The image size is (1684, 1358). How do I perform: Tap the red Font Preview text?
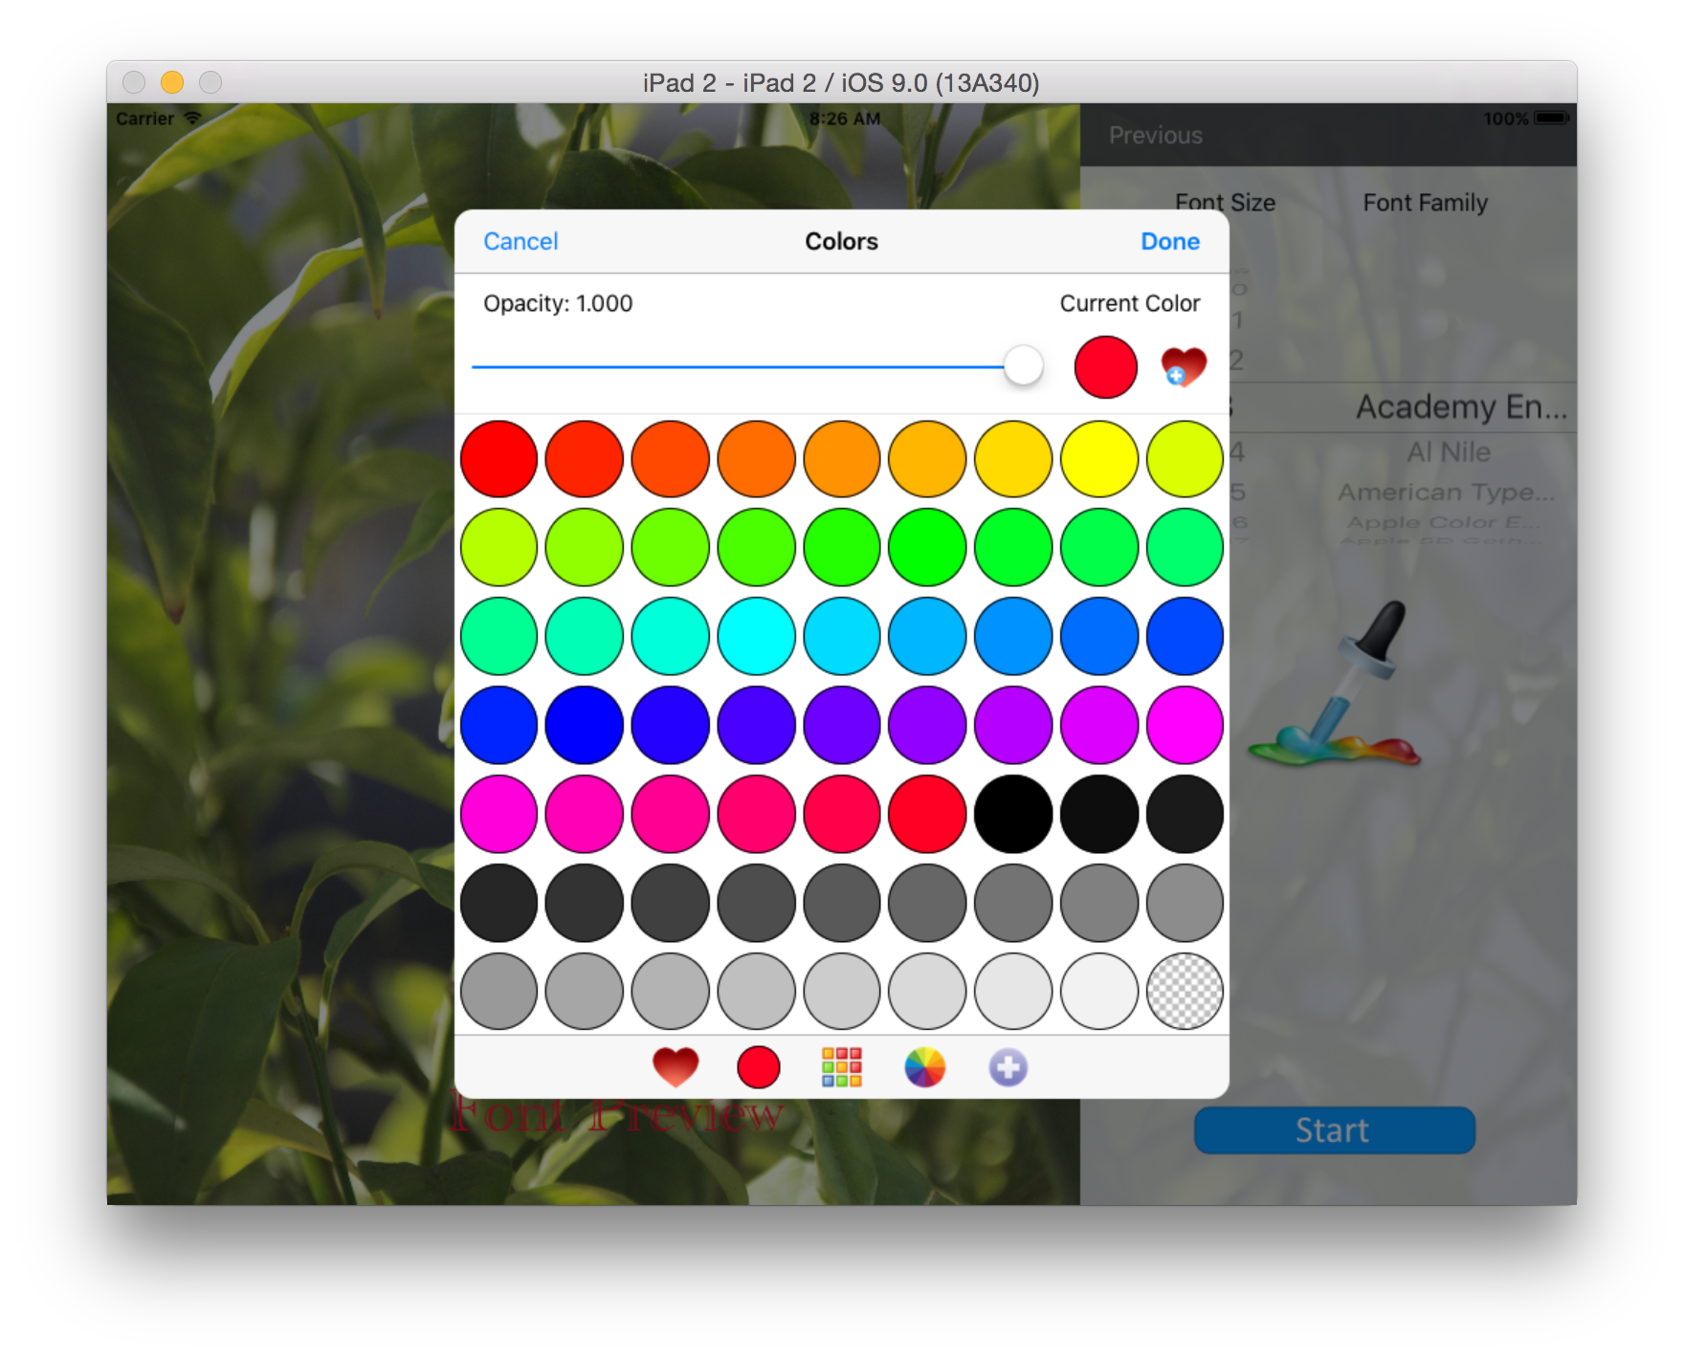click(617, 1115)
